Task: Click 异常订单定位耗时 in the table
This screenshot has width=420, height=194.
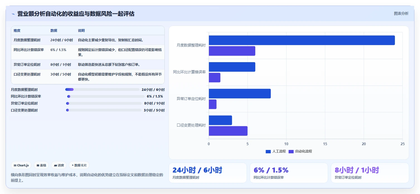Action: [x=27, y=65]
